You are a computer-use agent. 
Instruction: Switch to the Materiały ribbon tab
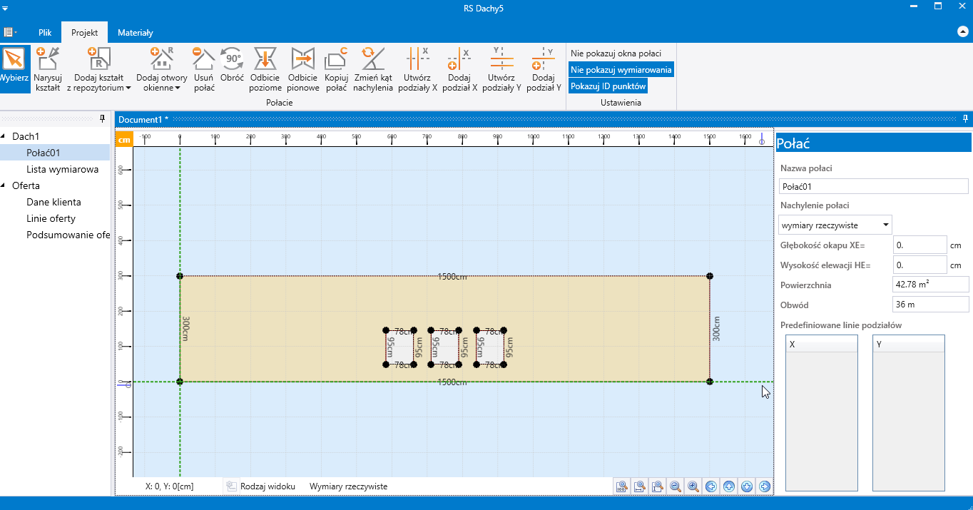135,33
